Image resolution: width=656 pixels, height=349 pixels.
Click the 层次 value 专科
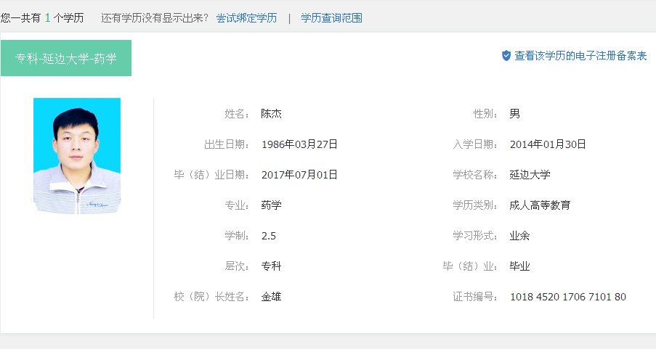click(x=271, y=266)
